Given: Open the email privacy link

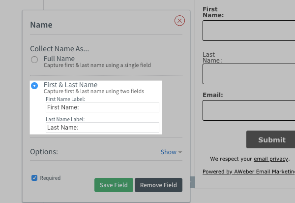Looking at the screenshot, I should pyautogui.click(x=271, y=159).
